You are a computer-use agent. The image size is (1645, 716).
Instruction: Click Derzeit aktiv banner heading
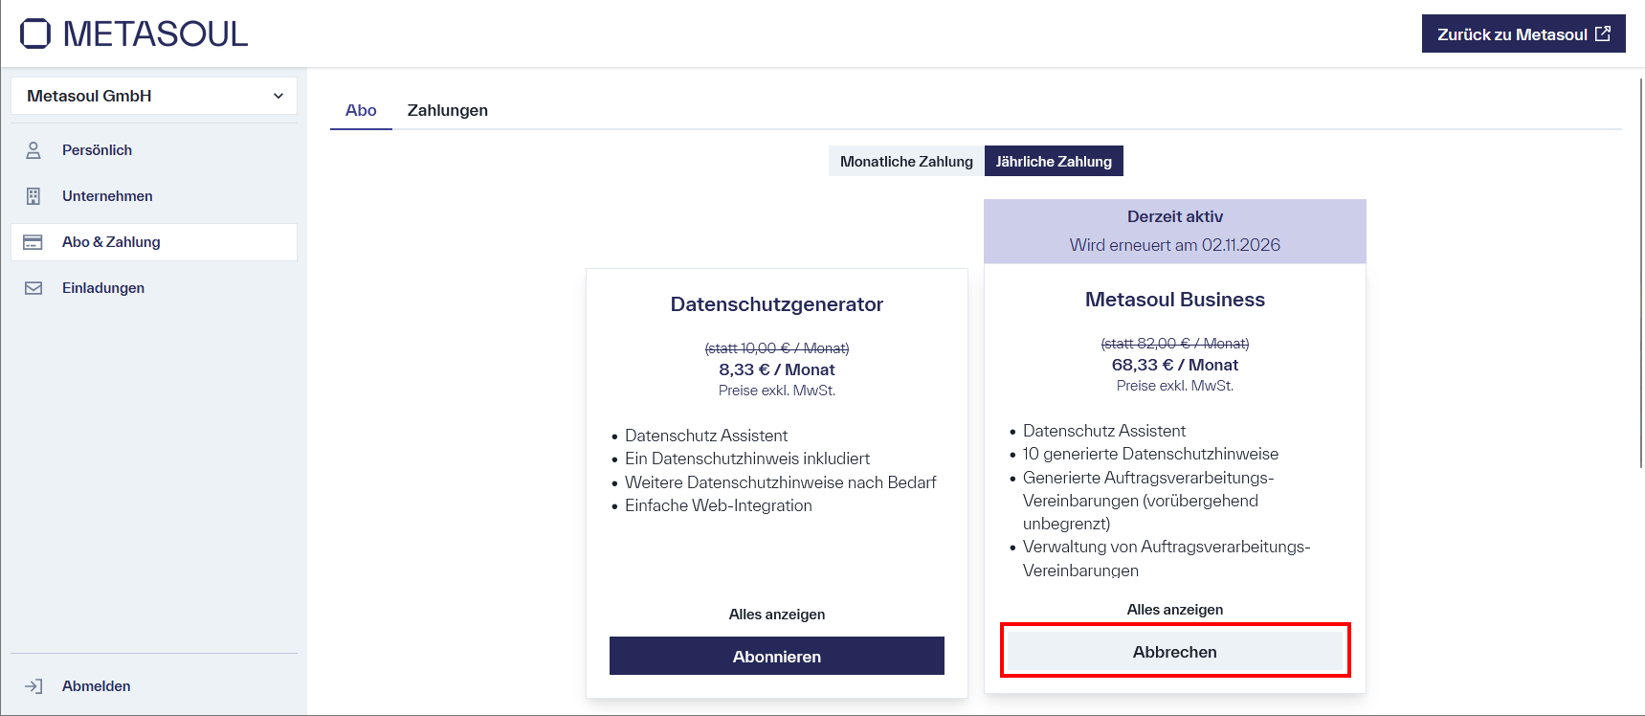1175,216
